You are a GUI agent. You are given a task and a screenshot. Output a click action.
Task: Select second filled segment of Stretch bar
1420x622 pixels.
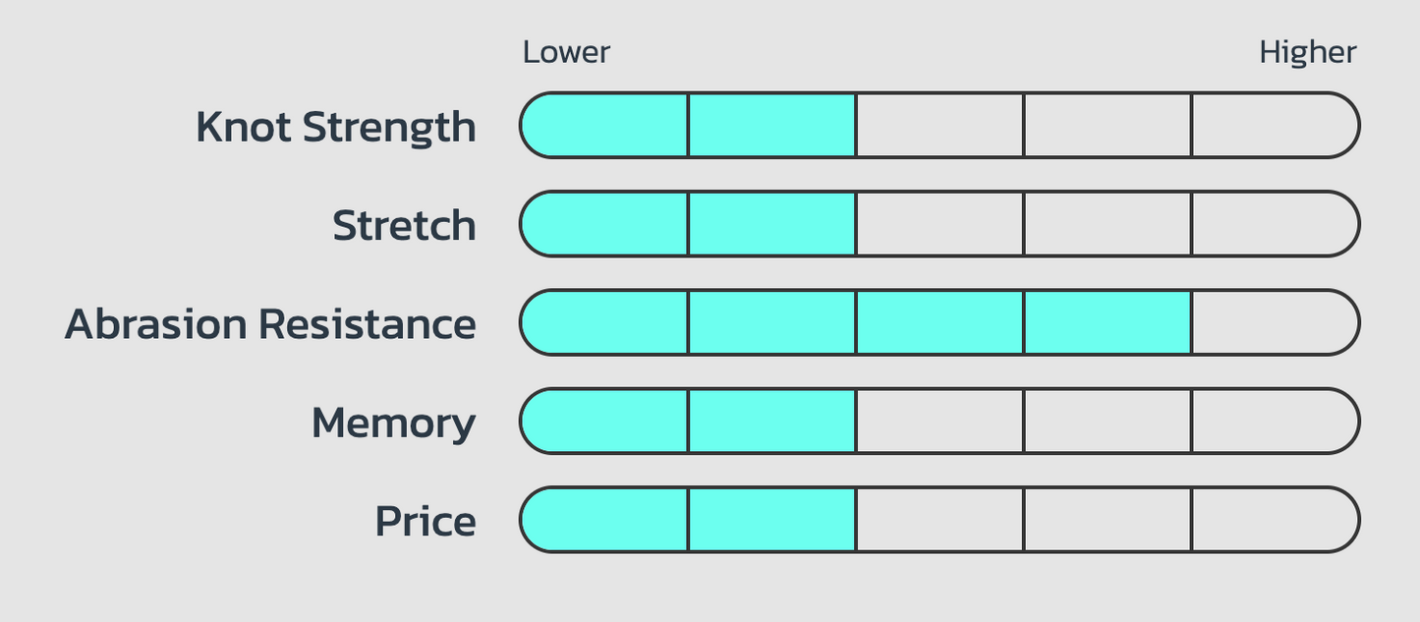click(772, 224)
